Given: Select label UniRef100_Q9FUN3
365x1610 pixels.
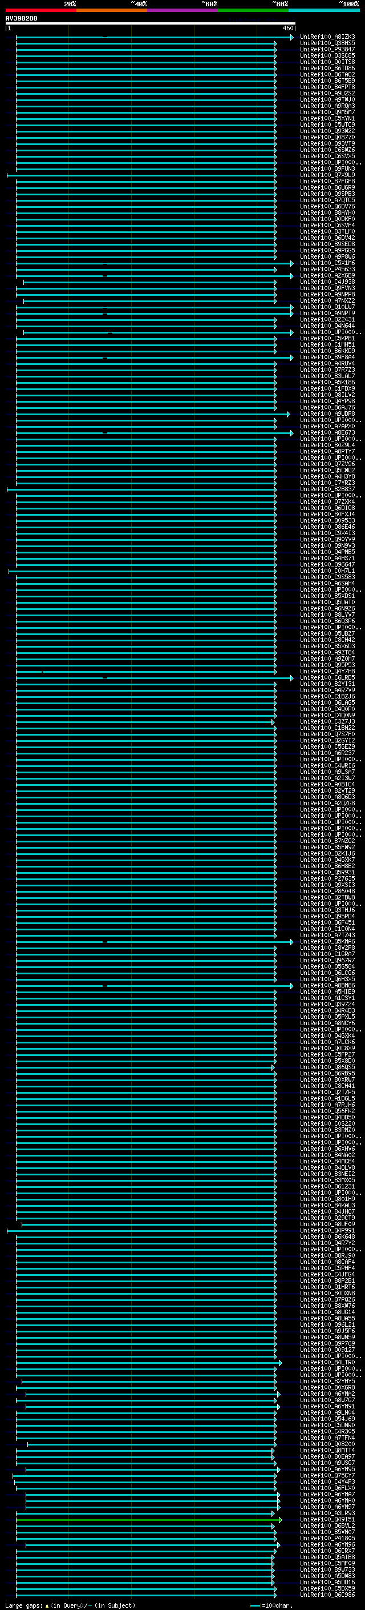Looking at the screenshot, I should pyautogui.click(x=327, y=168).
